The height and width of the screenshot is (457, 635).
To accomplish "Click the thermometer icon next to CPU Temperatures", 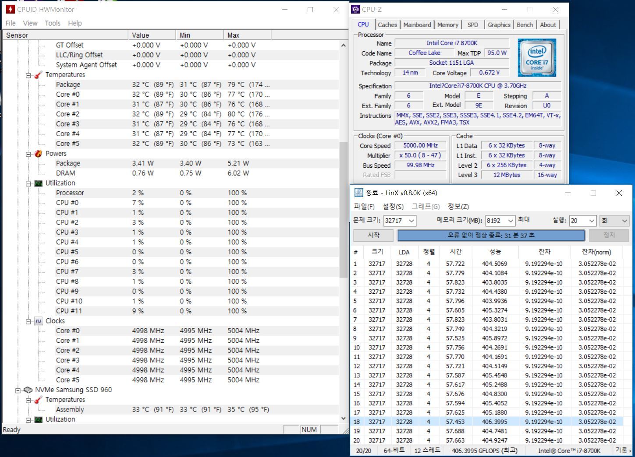I will point(39,75).
